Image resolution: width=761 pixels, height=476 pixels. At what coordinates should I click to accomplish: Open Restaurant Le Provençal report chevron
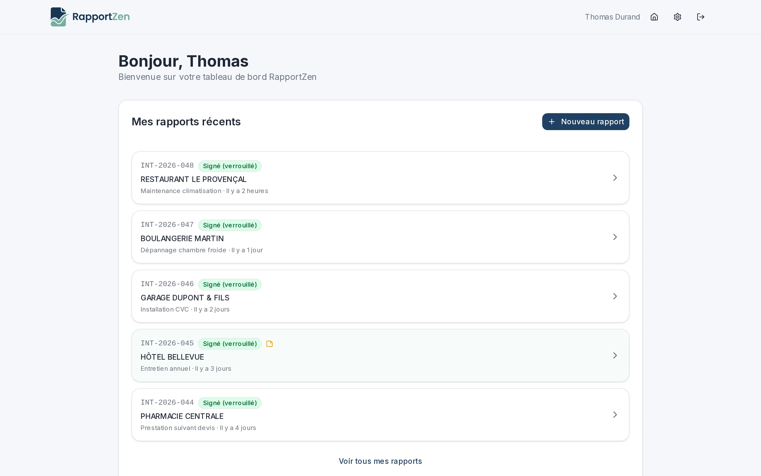click(615, 178)
